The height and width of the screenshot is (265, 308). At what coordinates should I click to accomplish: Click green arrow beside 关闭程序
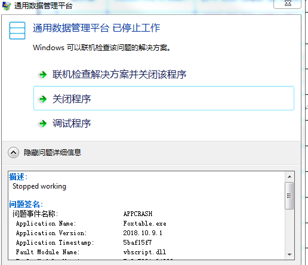point(42,99)
